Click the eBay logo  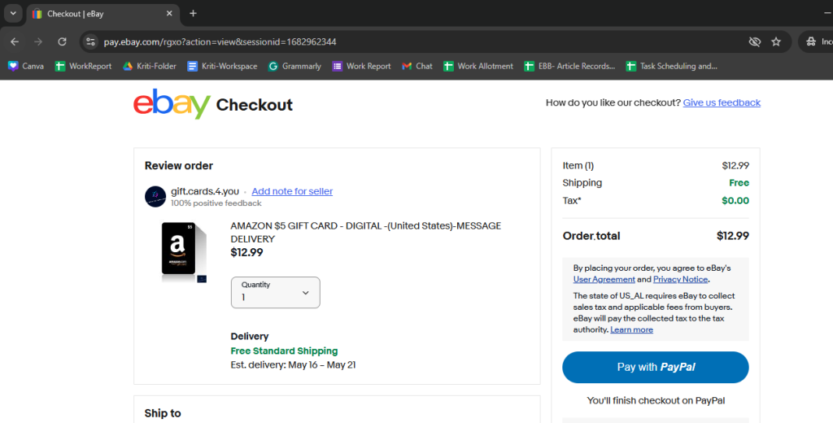172,104
